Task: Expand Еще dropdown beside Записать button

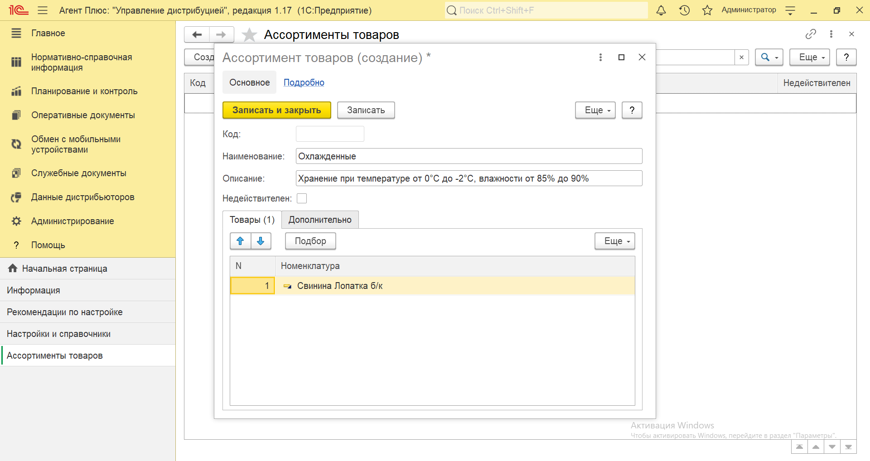Action: pyautogui.click(x=595, y=110)
